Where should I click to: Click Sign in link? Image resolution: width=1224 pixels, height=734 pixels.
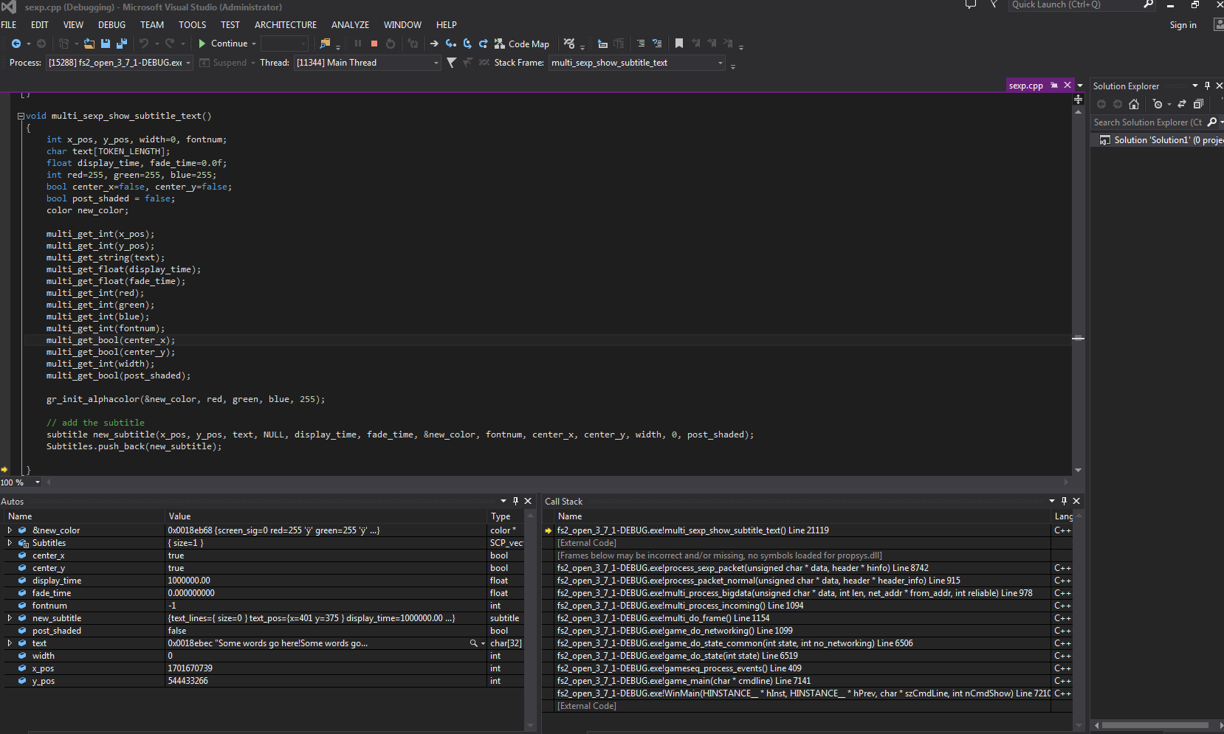(x=1183, y=25)
